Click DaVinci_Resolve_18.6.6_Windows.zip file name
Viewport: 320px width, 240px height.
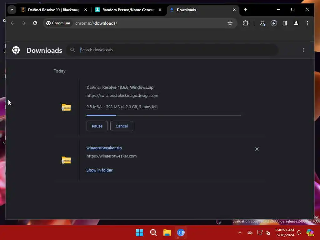pos(120,87)
